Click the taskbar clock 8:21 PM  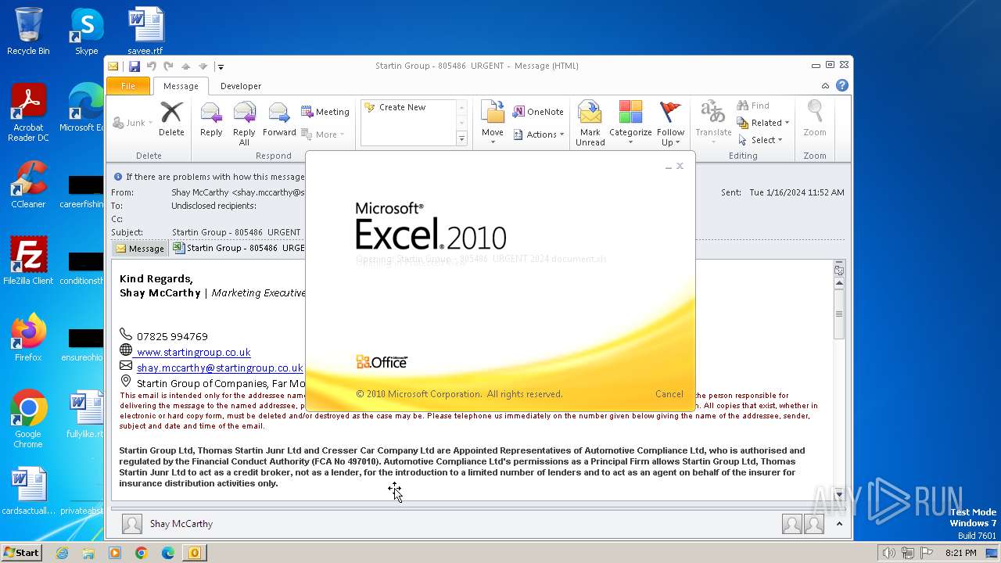[x=960, y=553]
